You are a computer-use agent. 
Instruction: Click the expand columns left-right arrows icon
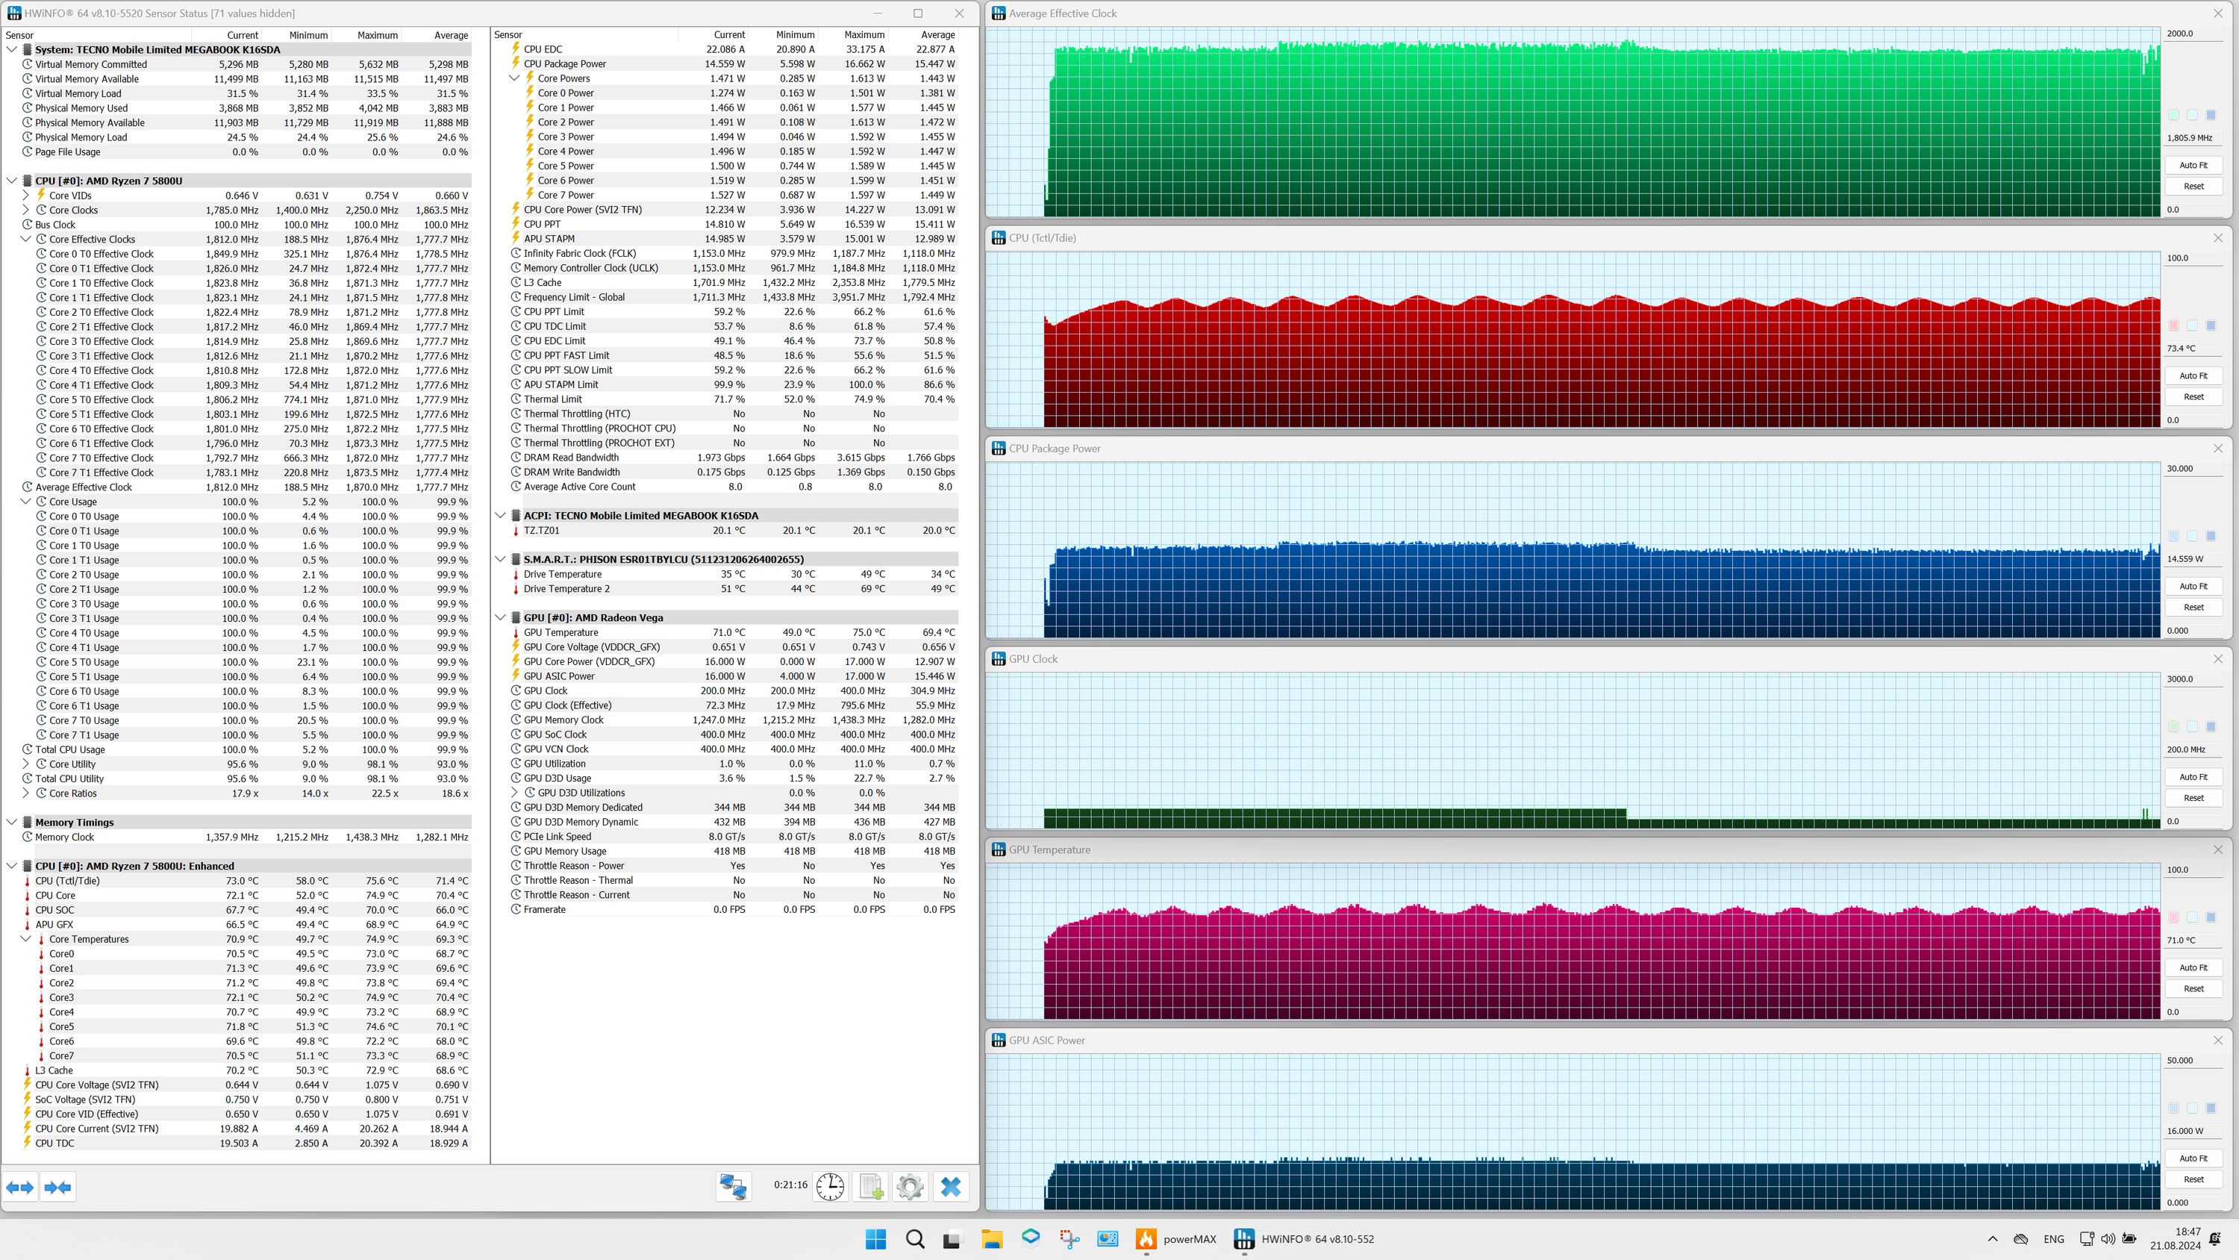[20, 1187]
